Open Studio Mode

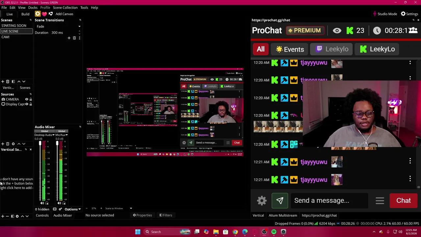(x=384, y=14)
